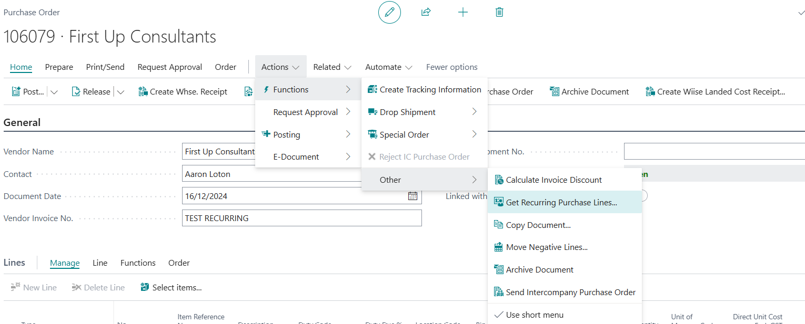Select the Request Approval tab
The height and width of the screenshot is (324, 805).
170,67
